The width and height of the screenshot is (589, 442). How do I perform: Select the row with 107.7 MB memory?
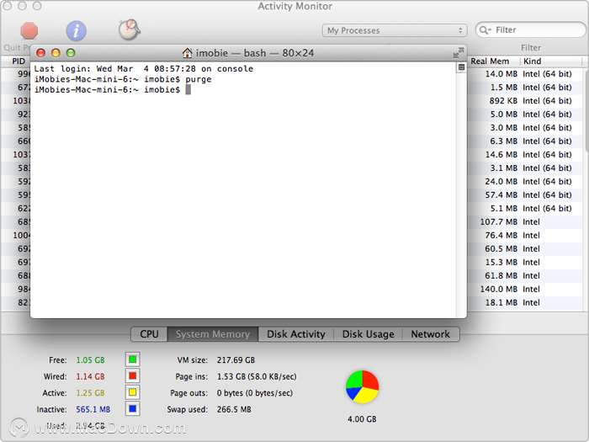click(x=526, y=222)
